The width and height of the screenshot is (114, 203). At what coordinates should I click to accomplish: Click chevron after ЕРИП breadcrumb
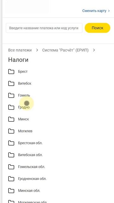pyautogui.click(x=94, y=50)
